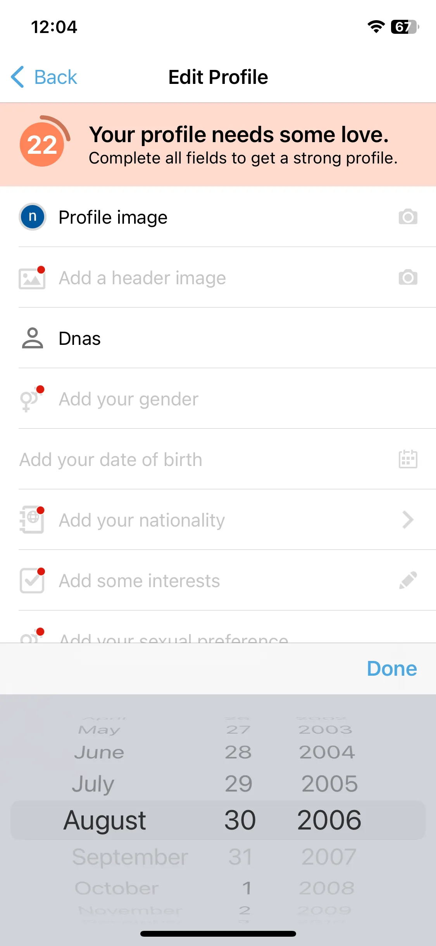This screenshot has width=436, height=946.
Task: Tap the camera icon for header image
Action: pyautogui.click(x=408, y=277)
